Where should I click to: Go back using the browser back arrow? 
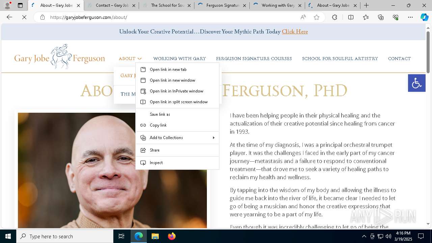pyautogui.click(x=9, y=17)
